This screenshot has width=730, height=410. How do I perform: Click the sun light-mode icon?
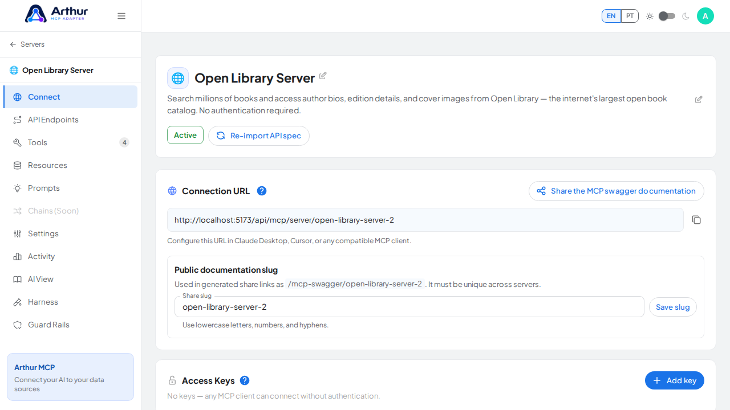[650, 16]
